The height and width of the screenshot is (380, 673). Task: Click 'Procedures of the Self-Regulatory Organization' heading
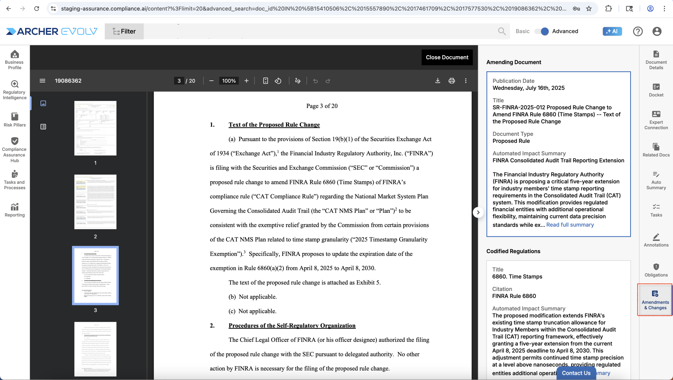click(292, 326)
